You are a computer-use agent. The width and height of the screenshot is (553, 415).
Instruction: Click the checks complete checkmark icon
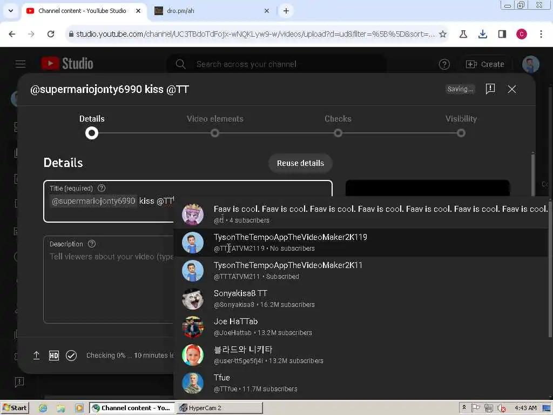pos(71,356)
